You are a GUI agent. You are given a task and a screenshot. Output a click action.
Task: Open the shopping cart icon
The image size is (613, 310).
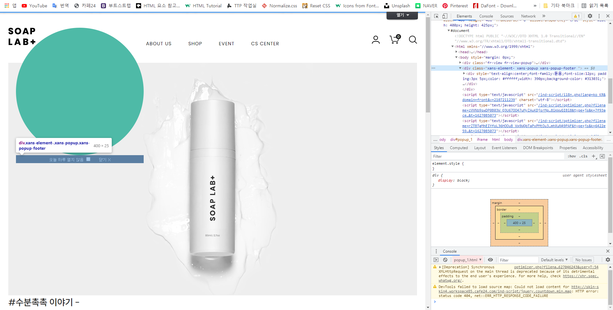[x=395, y=39]
